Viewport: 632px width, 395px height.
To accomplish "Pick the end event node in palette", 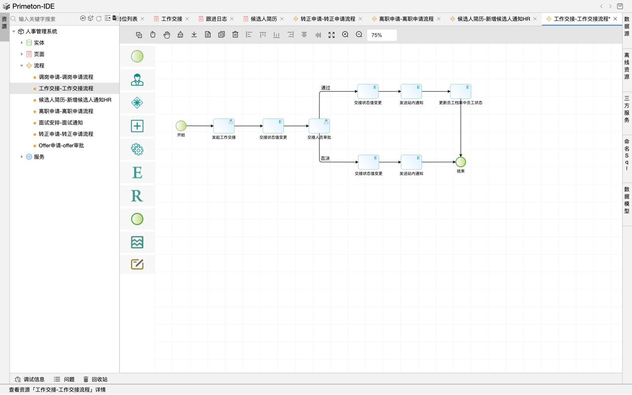I will 137,219.
